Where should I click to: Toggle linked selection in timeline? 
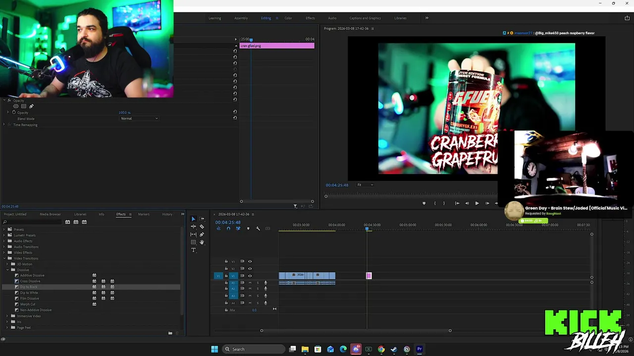click(x=238, y=228)
